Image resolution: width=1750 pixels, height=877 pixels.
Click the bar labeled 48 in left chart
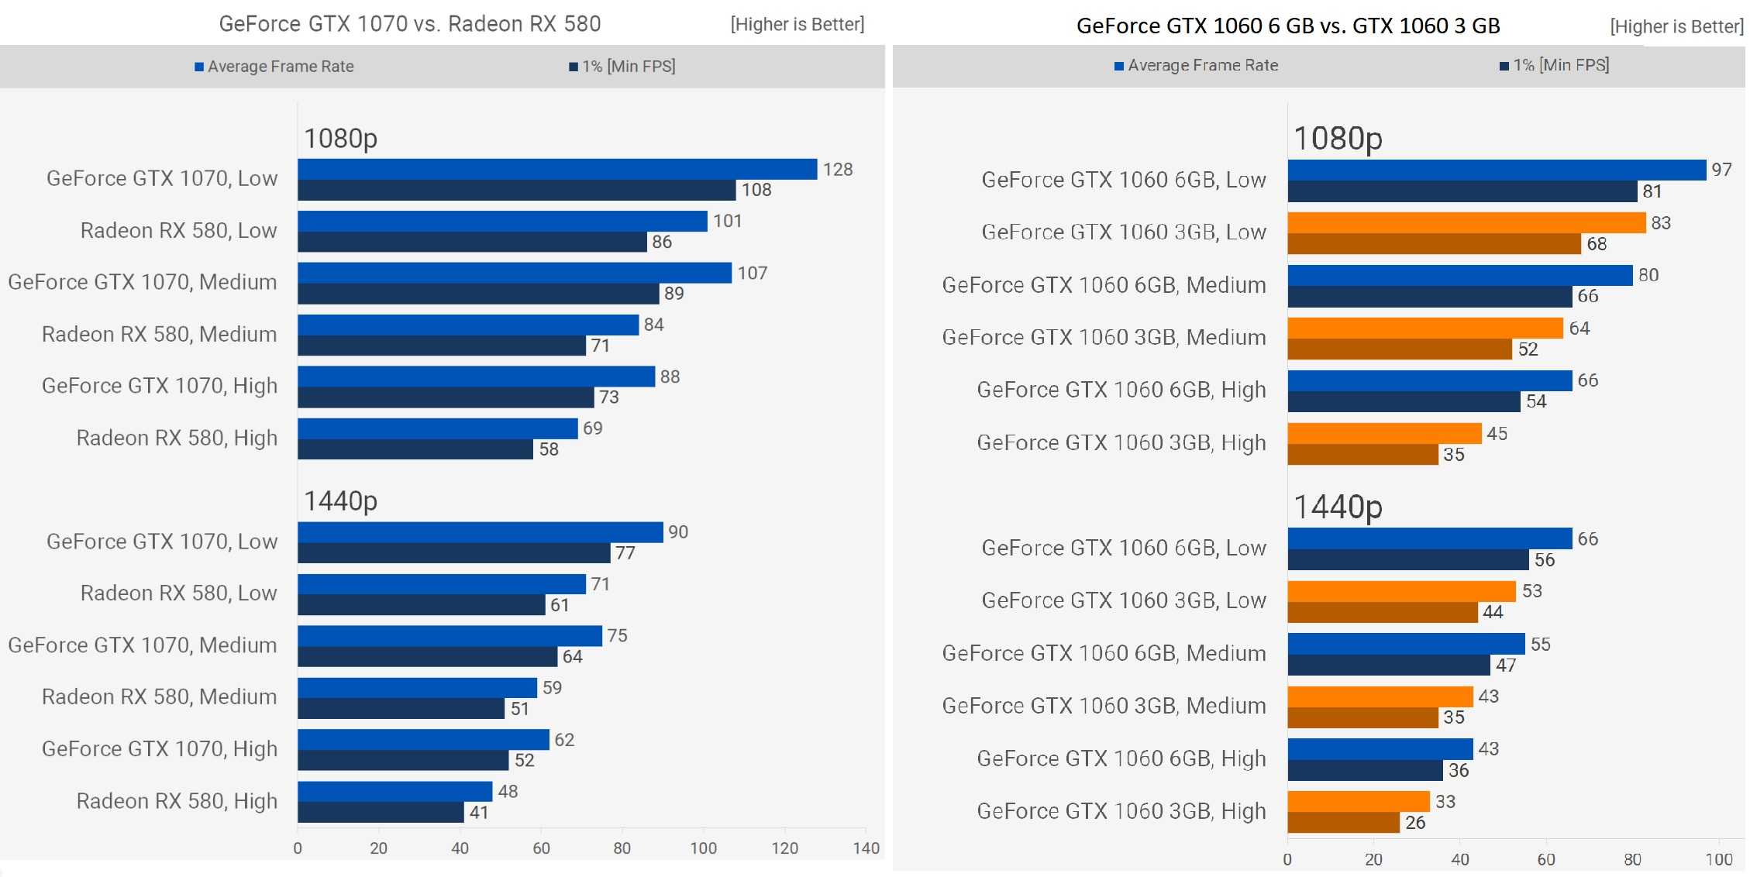(395, 792)
